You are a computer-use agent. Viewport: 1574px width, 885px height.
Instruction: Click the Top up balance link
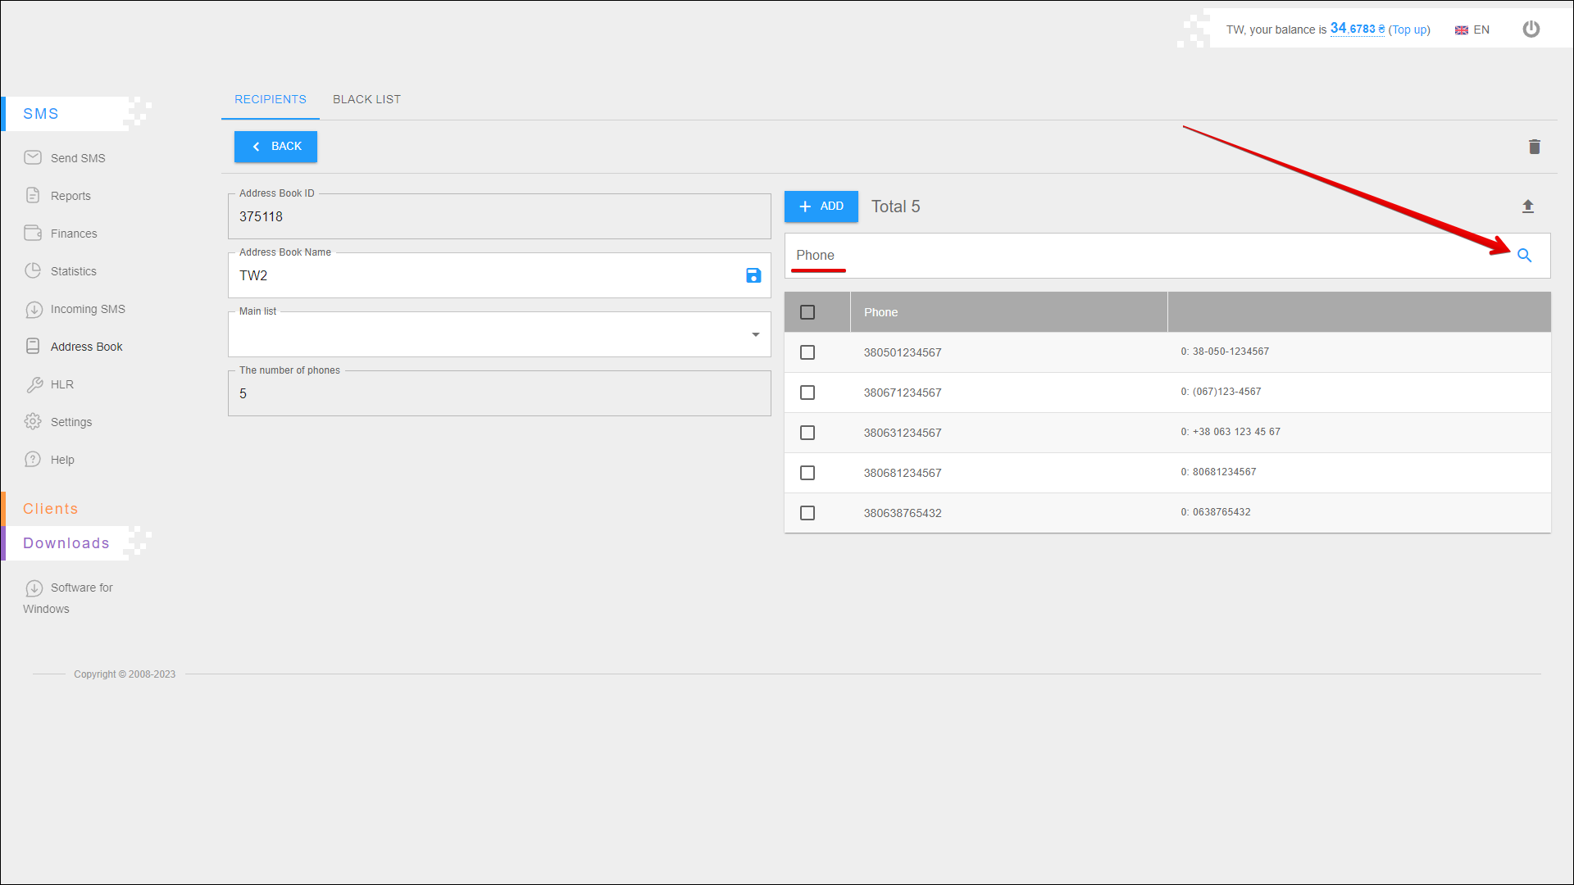tap(1408, 29)
